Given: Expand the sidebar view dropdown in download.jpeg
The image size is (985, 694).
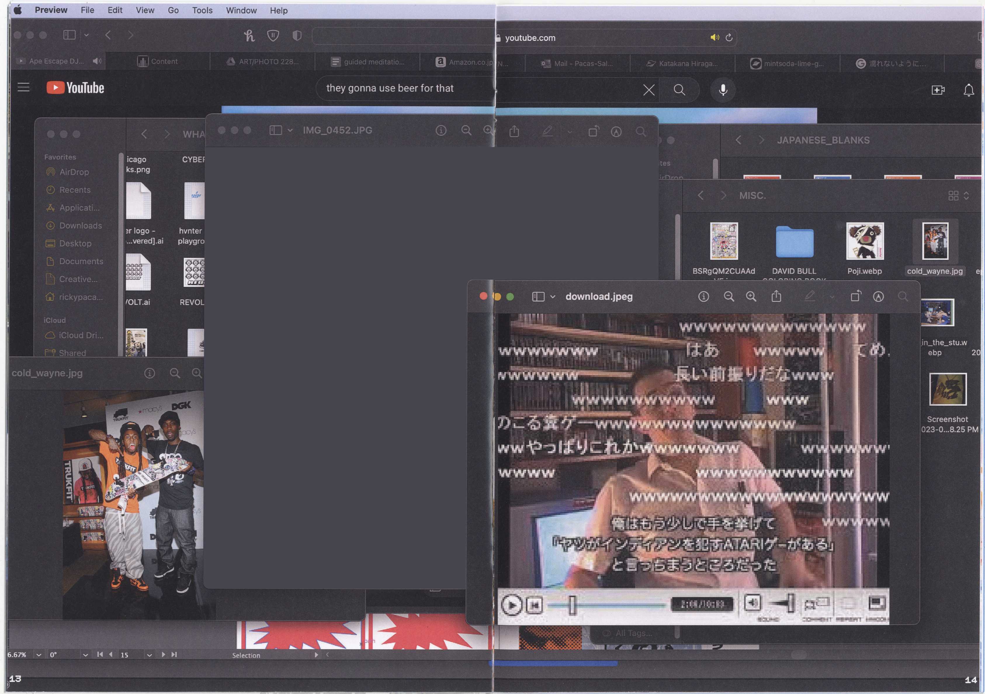Looking at the screenshot, I should [553, 297].
